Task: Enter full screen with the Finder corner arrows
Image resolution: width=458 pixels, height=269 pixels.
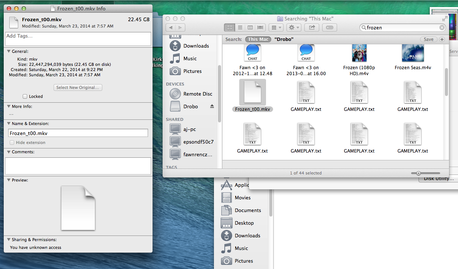Action: coord(445,19)
